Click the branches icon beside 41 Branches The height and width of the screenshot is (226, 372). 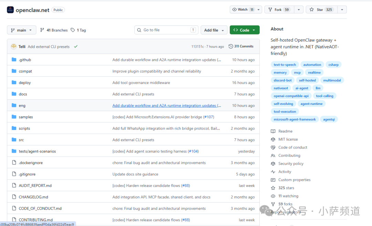42,30
